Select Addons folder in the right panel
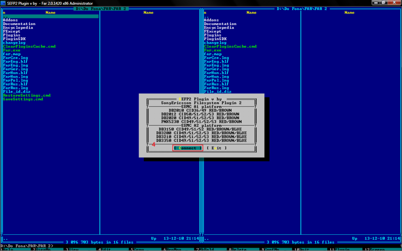Image resolution: width=402 pixels, height=251 pixels. (211, 20)
